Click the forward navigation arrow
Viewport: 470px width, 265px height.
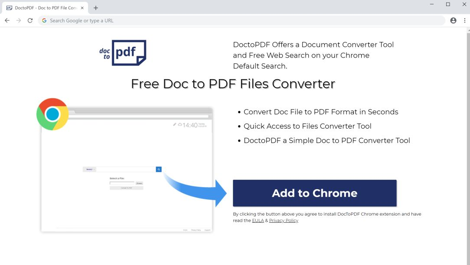click(19, 20)
